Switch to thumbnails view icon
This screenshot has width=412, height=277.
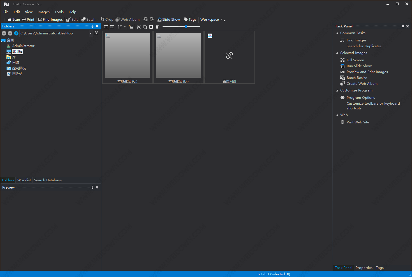[106, 27]
